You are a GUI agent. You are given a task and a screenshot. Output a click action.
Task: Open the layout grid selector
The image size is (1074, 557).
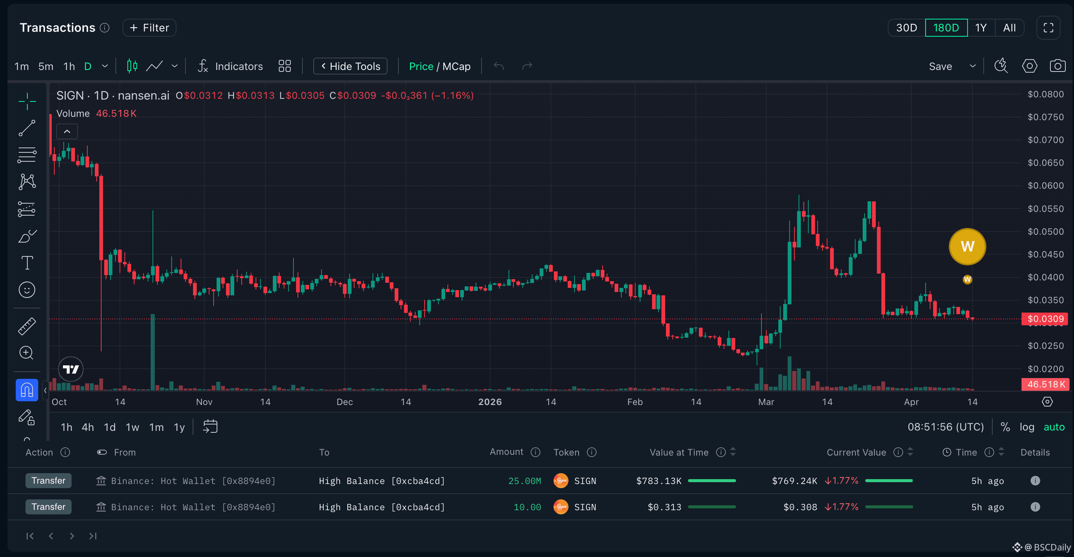pos(284,66)
